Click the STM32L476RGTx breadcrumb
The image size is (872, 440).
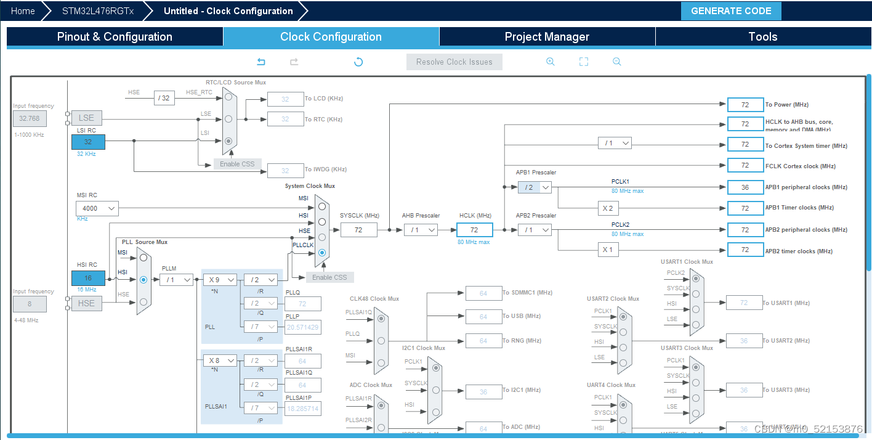(x=97, y=11)
